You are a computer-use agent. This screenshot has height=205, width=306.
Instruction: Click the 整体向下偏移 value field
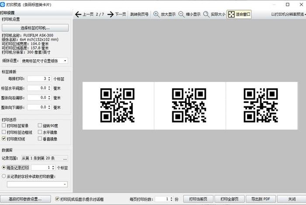pos(37,107)
